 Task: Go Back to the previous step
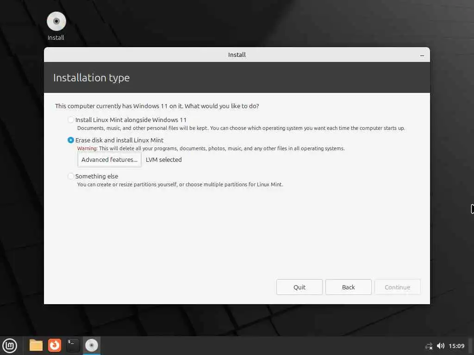coord(348,287)
